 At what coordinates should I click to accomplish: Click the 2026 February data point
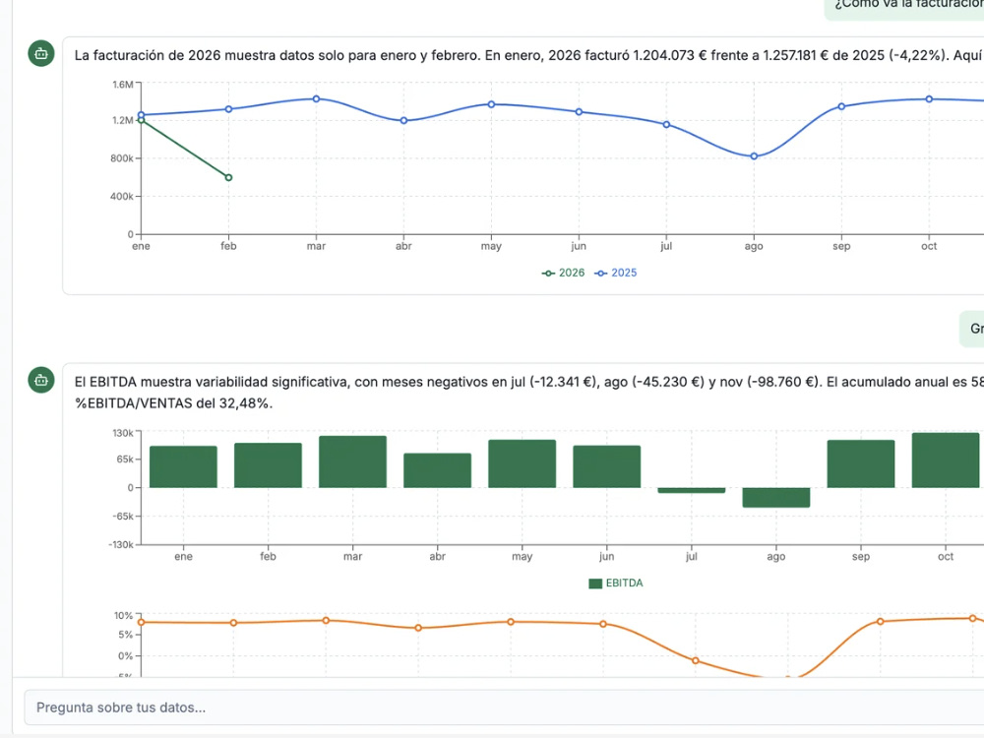point(228,177)
